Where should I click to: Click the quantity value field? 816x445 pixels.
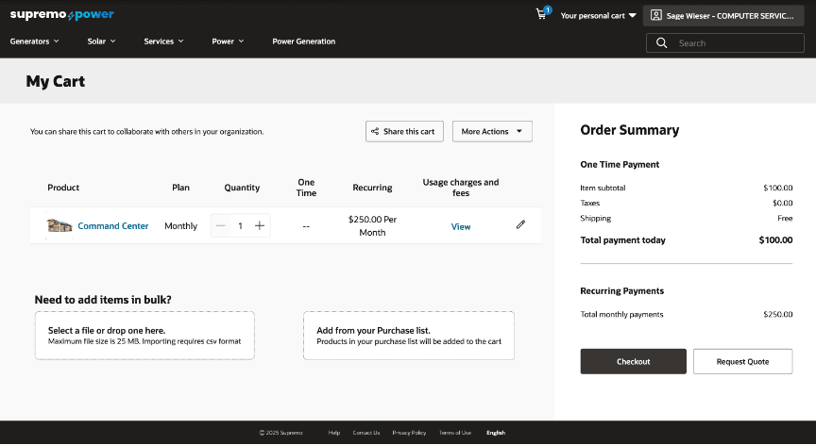coord(240,226)
